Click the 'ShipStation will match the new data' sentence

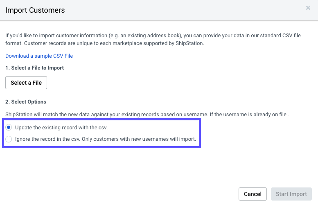(x=147, y=115)
